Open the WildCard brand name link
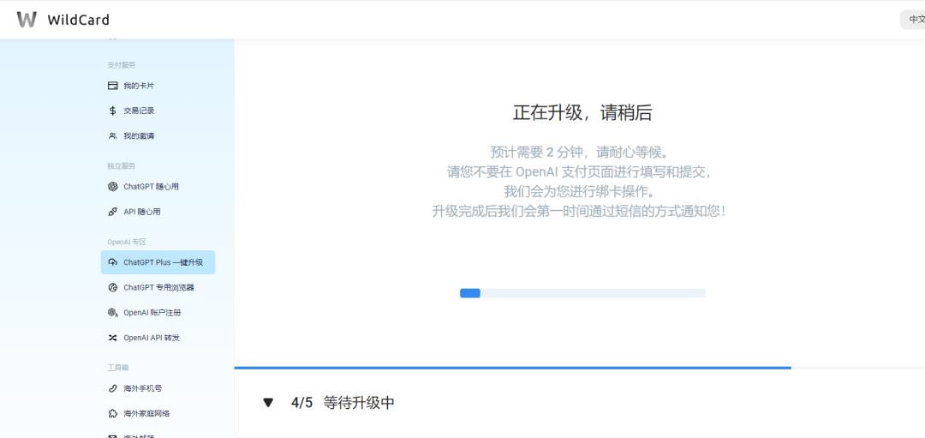Screen dimensions: 925x438 (x=79, y=20)
